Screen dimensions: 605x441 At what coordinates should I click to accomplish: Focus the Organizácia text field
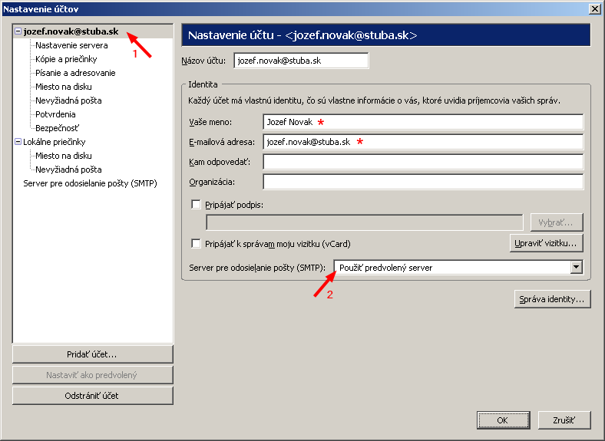coord(422,182)
